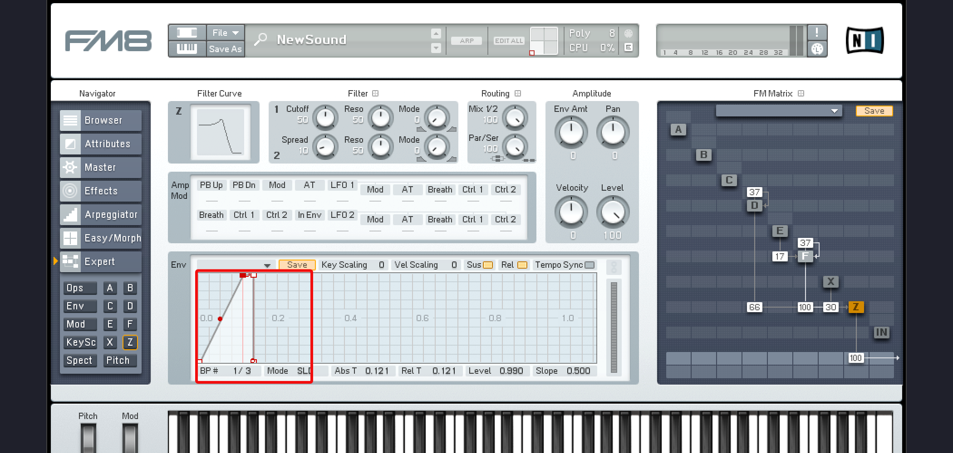Open the Arpeggiator page

[101, 214]
